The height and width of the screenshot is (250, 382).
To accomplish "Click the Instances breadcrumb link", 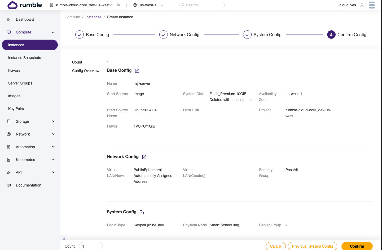I will 93,17.
